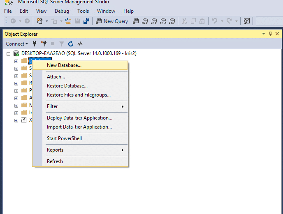Click the navigate backward arrow icon
The height and width of the screenshot is (214, 283).
coord(13,21)
